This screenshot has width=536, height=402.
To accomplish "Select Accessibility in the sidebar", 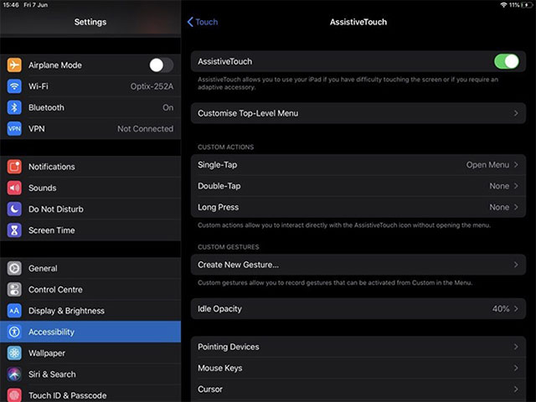I will (90, 332).
